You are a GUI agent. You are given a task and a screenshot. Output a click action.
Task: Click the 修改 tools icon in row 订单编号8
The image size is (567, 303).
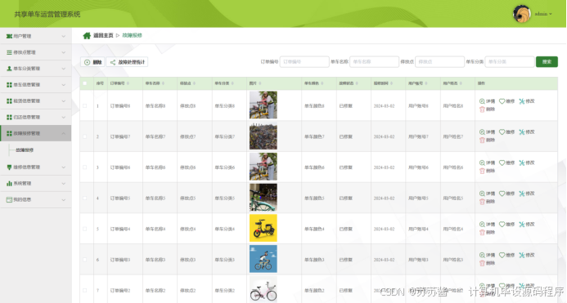521,101
